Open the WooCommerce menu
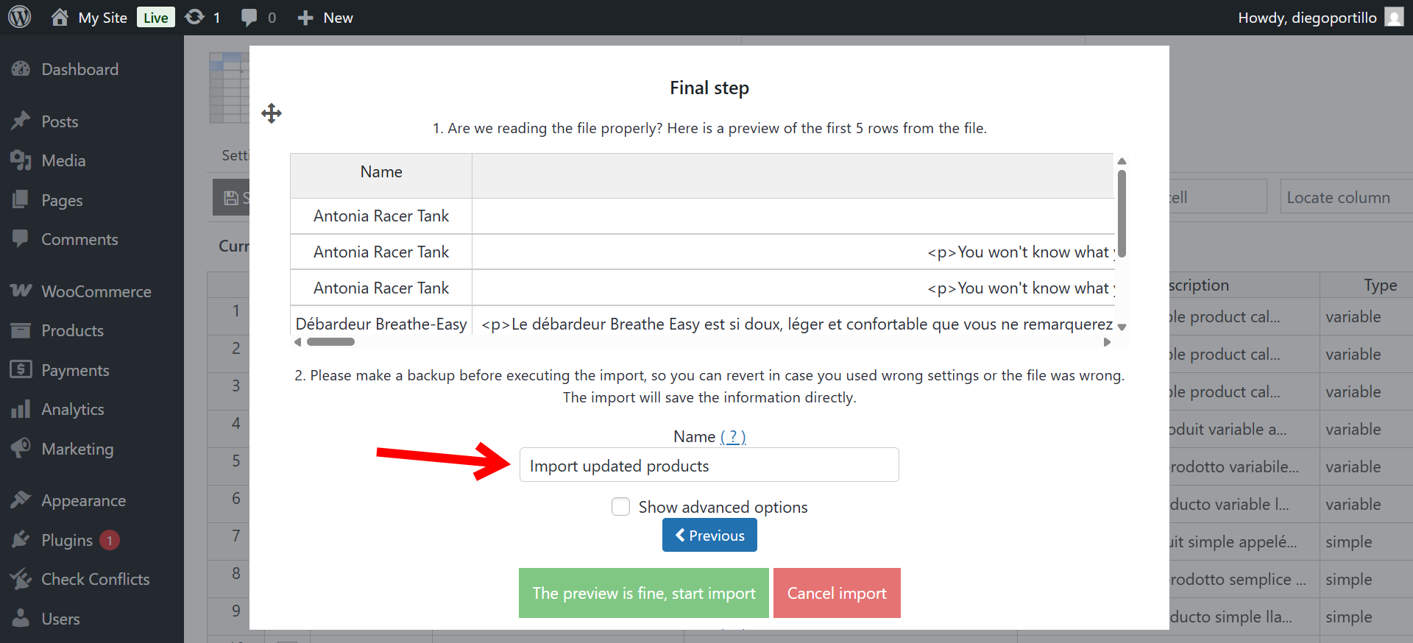 [x=96, y=291]
